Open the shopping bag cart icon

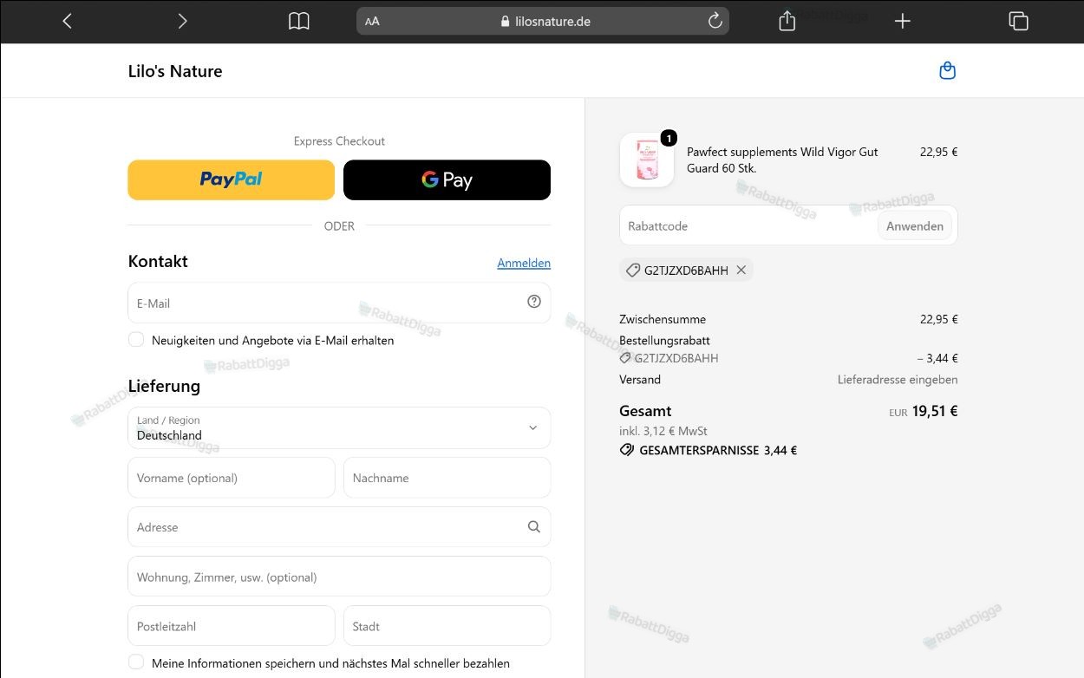point(948,70)
